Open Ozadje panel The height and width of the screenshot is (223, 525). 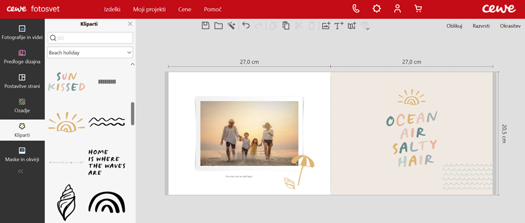(22, 106)
